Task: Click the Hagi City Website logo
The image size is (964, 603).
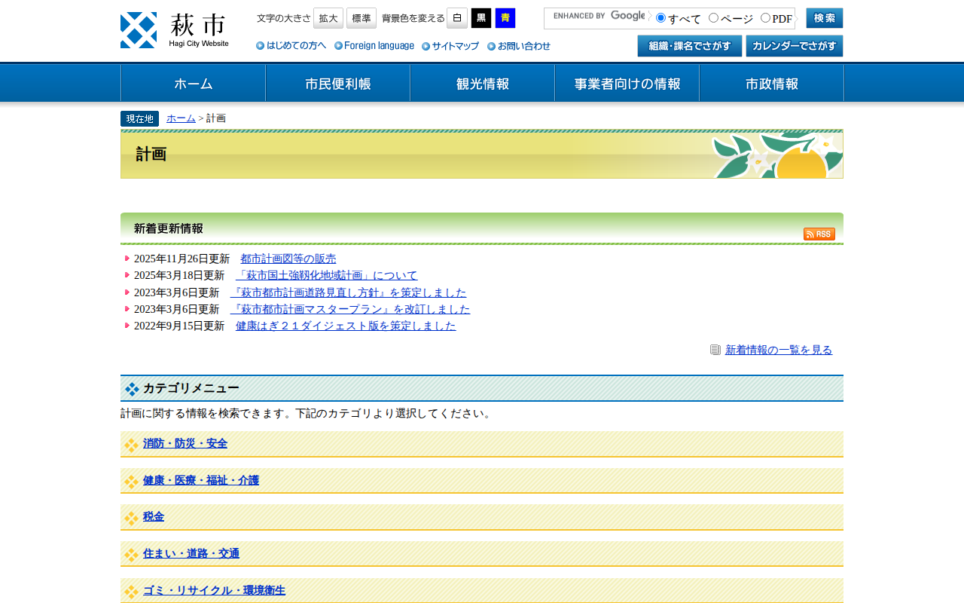Action: (175, 30)
